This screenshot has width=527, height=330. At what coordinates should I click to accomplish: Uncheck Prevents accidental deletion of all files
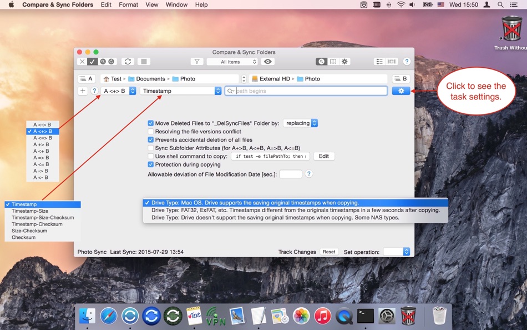coord(150,140)
